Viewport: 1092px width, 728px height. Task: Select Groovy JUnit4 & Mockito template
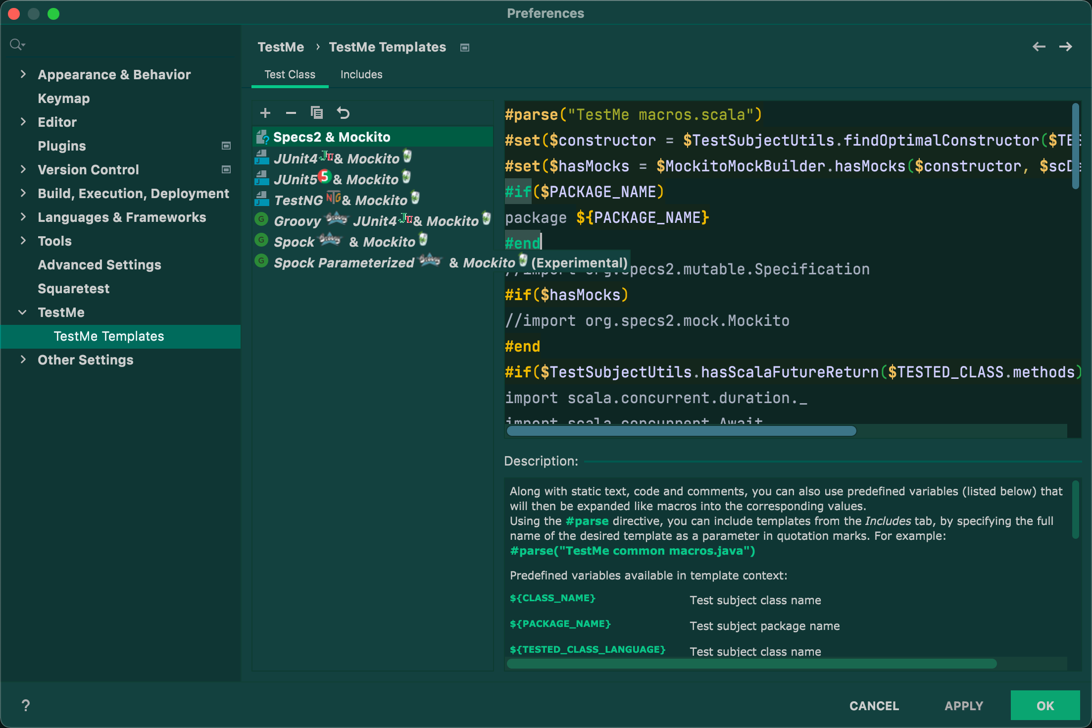(372, 220)
